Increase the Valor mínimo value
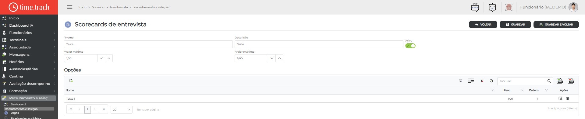 109,58
